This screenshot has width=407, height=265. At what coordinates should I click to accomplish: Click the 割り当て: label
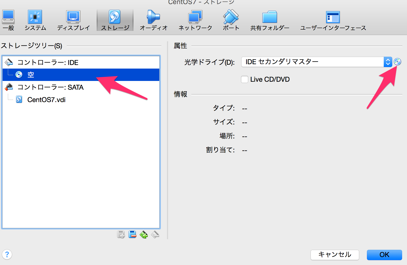pos(220,150)
